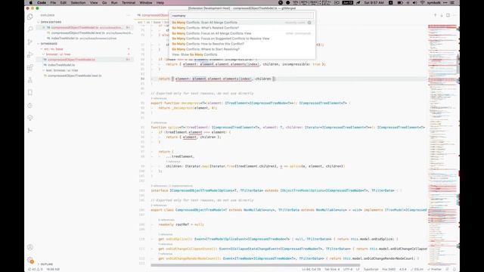Screen dimensions: 484x272
Task: Open the View menu
Action: click(94, 2)
